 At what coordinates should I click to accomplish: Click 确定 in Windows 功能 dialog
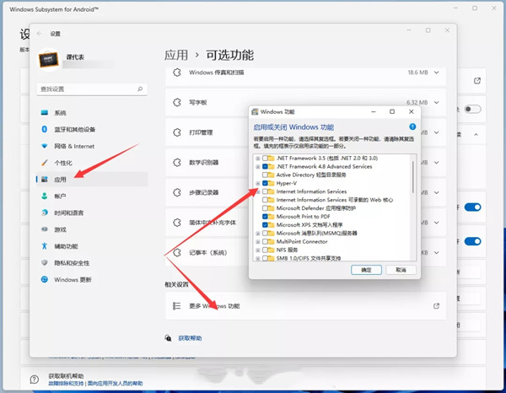366,270
